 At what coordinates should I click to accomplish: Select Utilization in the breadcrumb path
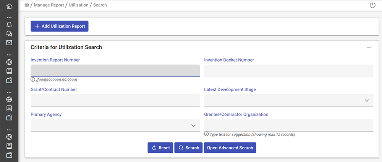coord(78,5)
